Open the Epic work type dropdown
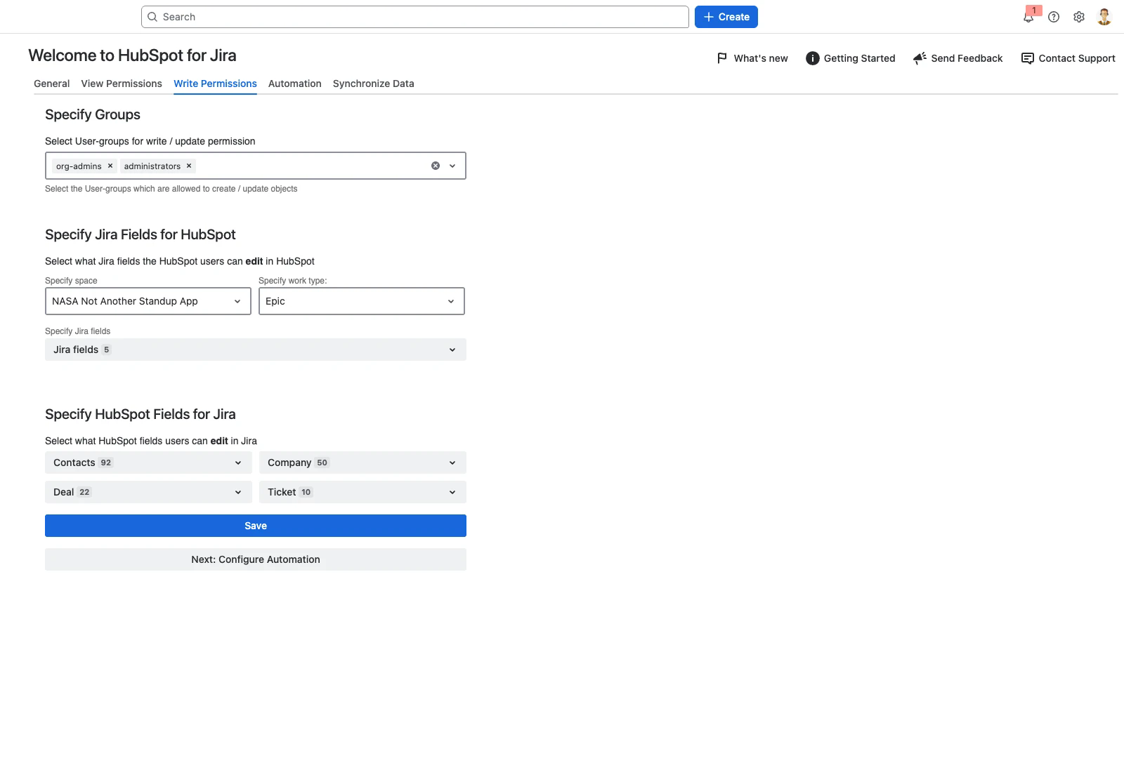The height and width of the screenshot is (758, 1124). pyautogui.click(x=362, y=301)
